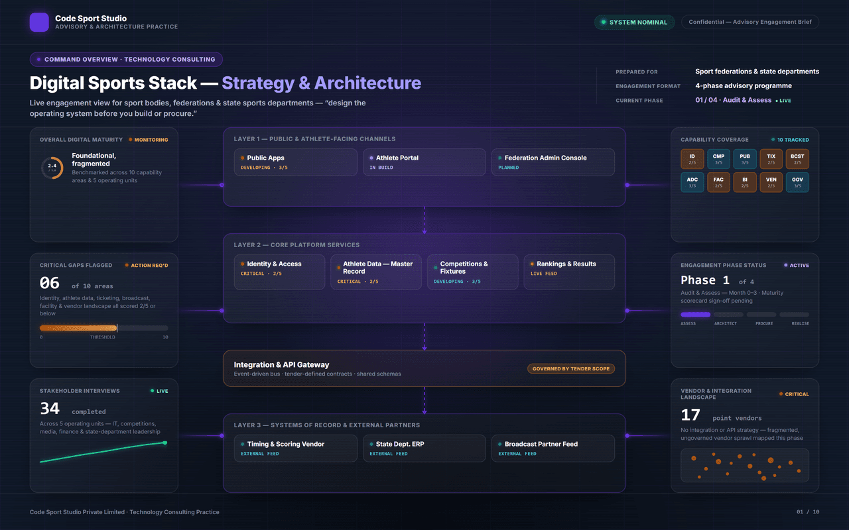
Task: Click the stakeholder interviews trend line chart
Action: point(103,452)
